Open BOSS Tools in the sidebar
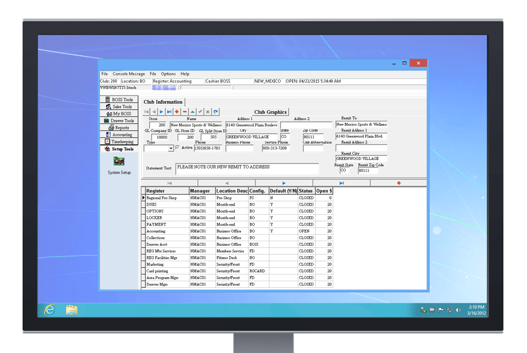Viewport: 527px width, 353px height. 119,99
